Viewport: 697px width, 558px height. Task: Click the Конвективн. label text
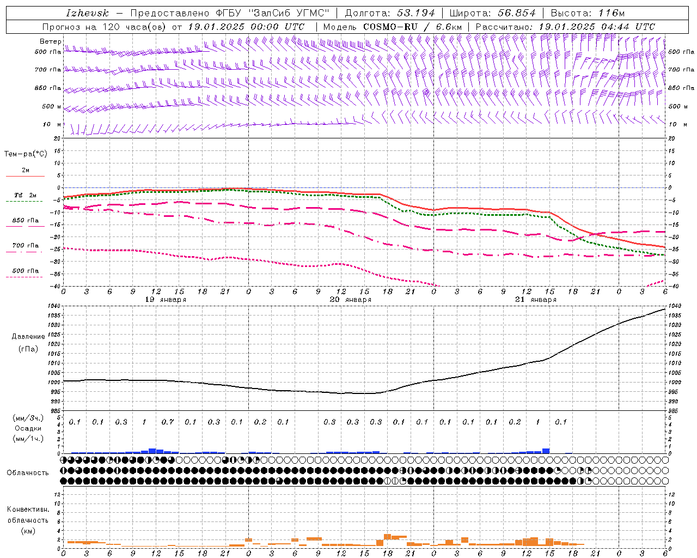click(x=28, y=510)
